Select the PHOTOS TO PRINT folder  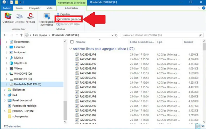point(23,111)
